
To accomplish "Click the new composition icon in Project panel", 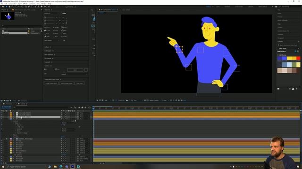I will 8,100.
